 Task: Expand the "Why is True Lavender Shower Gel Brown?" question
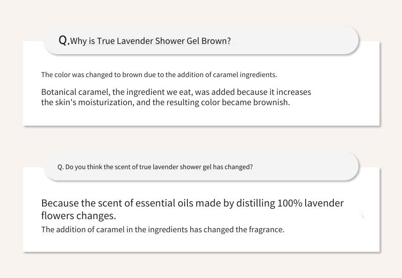(201, 41)
